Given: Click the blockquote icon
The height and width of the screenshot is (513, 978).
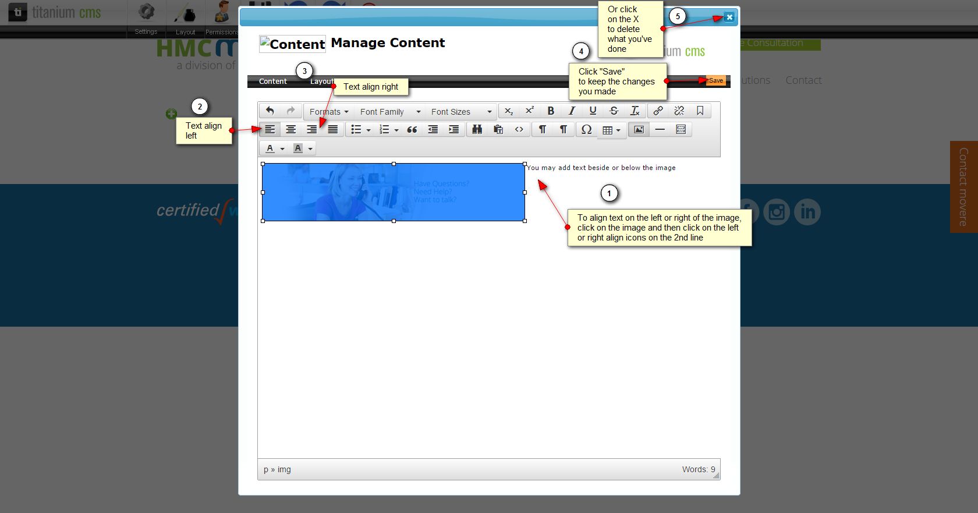Looking at the screenshot, I should (412, 129).
